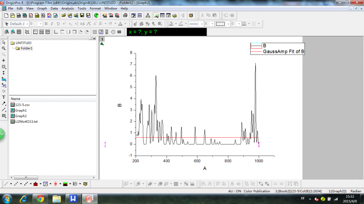Select the Zoom In magnifier tool

click(4, 48)
